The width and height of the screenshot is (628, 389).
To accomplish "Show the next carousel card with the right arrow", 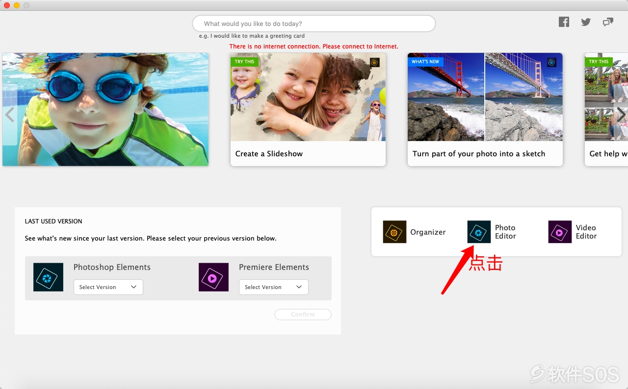I will 621,115.
